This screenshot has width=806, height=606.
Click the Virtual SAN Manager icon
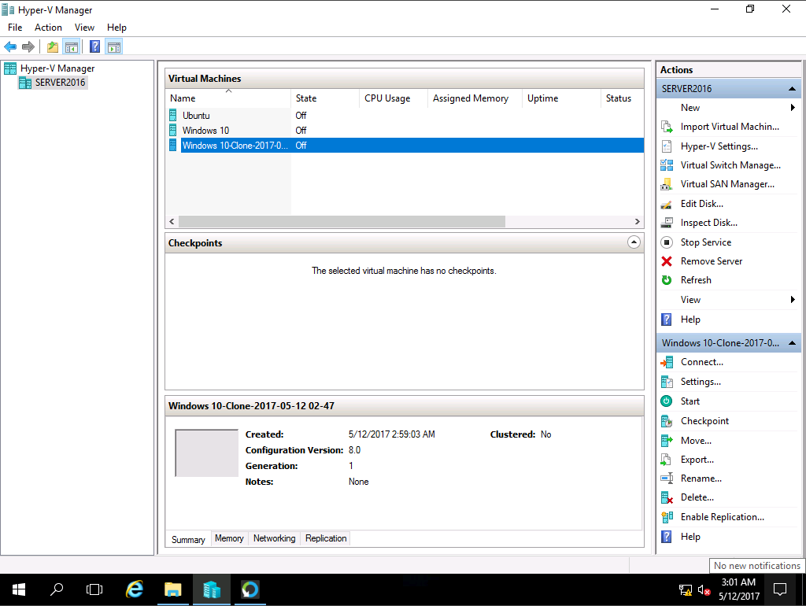tap(667, 184)
